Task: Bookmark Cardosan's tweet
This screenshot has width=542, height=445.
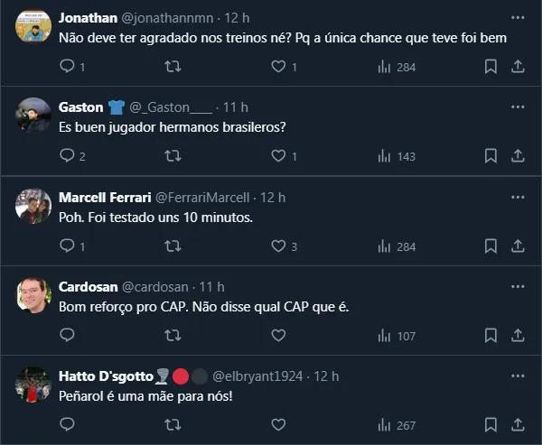Action: tap(491, 336)
